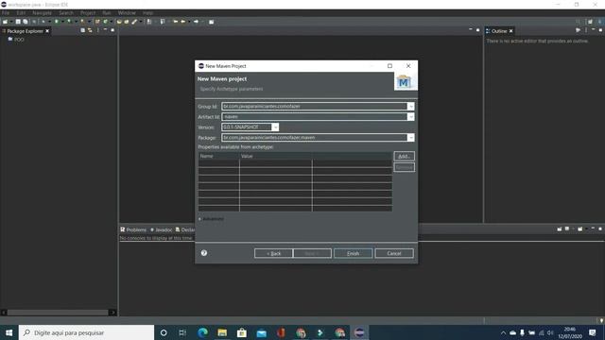Click the Back button in the dialog
This screenshot has height=340, width=605.
pos(273,253)
